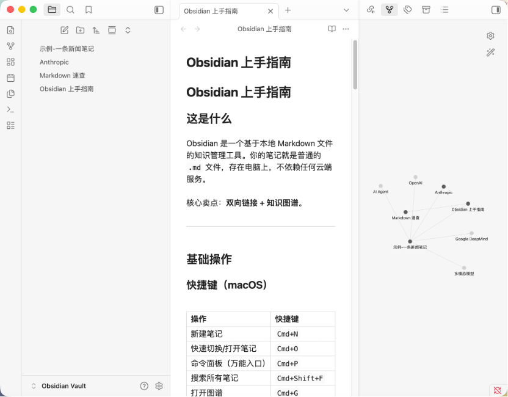Open the file explorer folder icon
Viewport: 508px width, 397px height.
52,10
